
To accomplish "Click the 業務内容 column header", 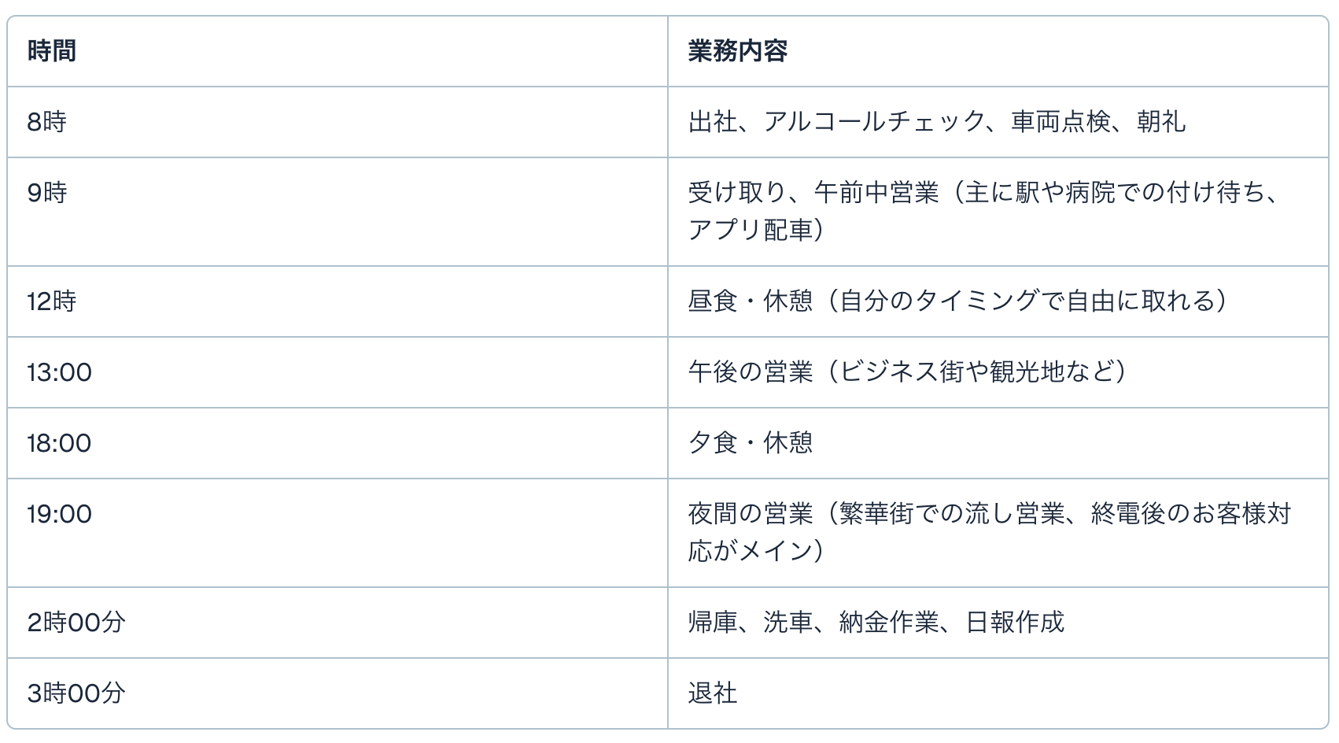I will (x=737, y=51).
